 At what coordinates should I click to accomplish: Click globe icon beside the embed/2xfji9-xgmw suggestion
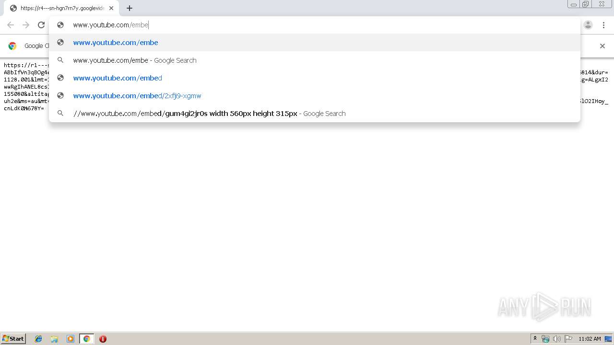click(x=60, y=95)
